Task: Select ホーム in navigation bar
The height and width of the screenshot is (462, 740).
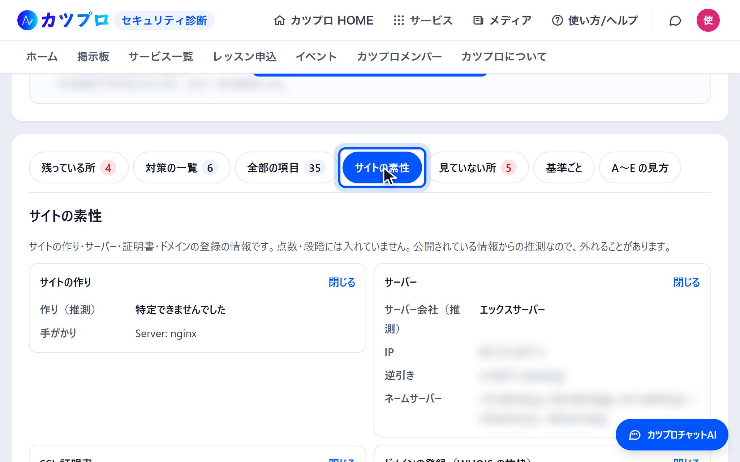Action: click(42, 57)
